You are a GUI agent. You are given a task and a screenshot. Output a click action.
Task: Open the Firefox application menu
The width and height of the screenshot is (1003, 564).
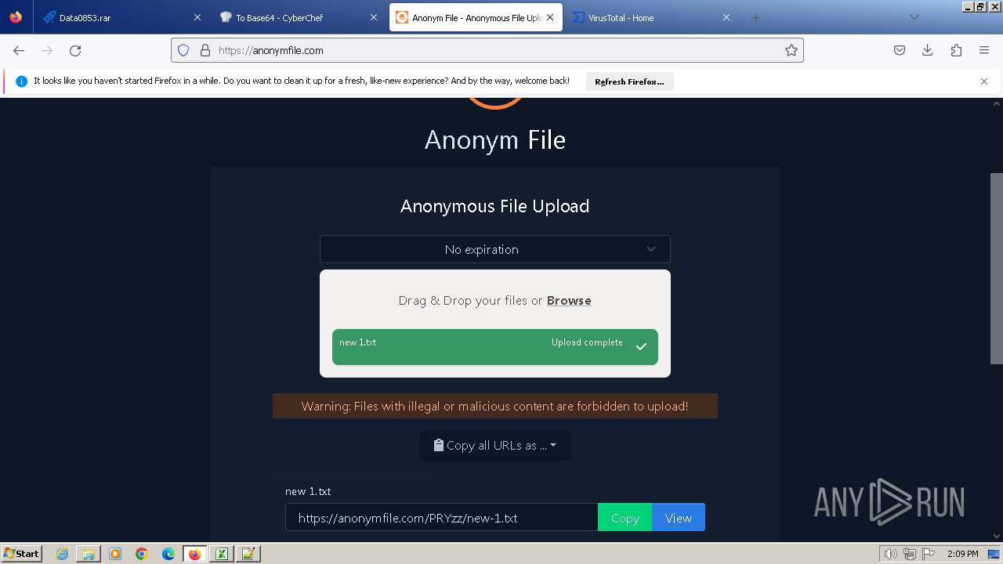pos(984,50)
